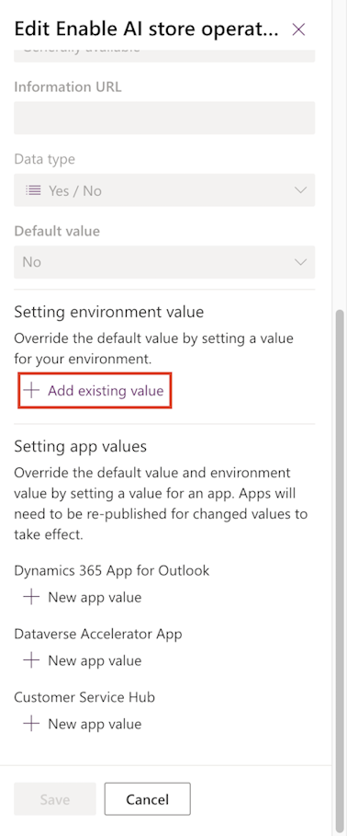This screenshot has height=836, width=347.
Task: Click plus icon under Customer Service Hub
Action: tap(31, 724)
